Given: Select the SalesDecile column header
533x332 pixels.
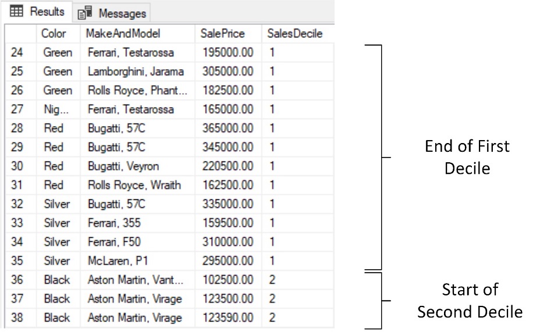Looking at the screenshot, I should point(294,34).
